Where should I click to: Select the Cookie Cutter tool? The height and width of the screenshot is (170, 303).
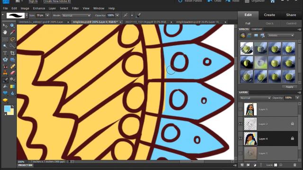click(5, 59)
